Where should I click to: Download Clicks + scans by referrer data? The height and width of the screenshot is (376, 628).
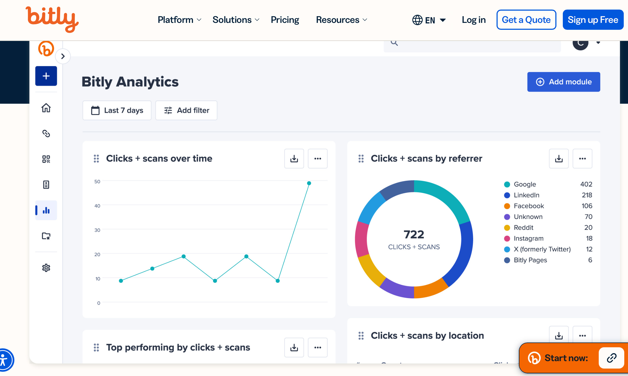pyautogui.click(x=559, y=158)
